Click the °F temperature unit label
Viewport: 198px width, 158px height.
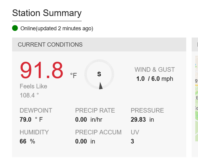click(73, 75)
